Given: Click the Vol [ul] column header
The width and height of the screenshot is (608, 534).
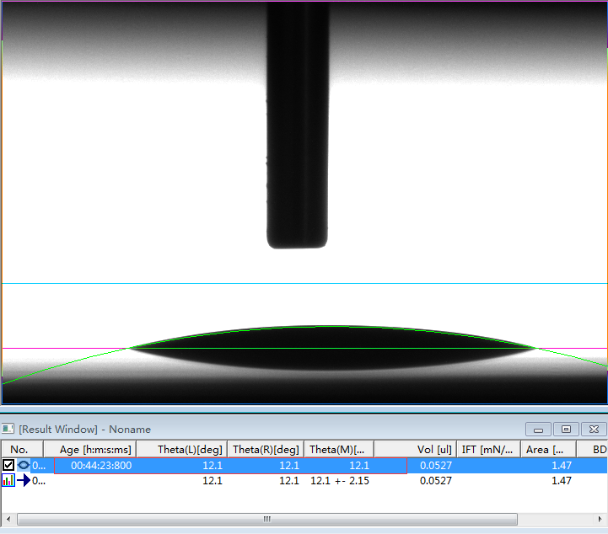Looking at the screenshot, I should (x=417, y=450).
